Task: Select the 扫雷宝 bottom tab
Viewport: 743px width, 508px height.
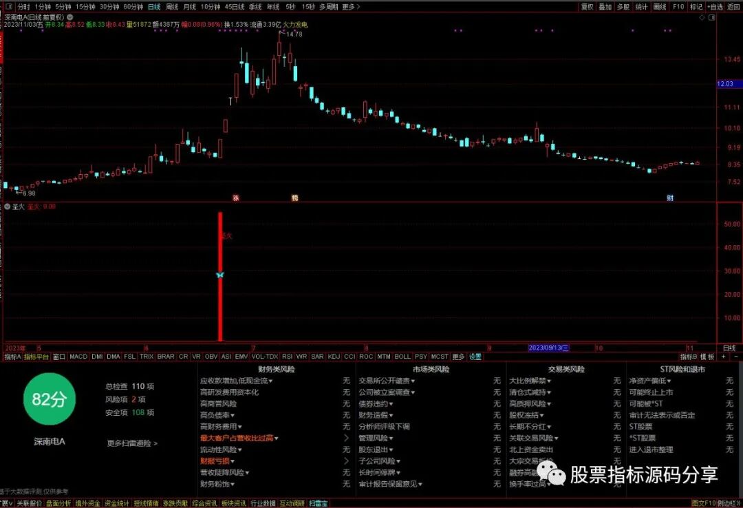Action: [x=319, y=503]
